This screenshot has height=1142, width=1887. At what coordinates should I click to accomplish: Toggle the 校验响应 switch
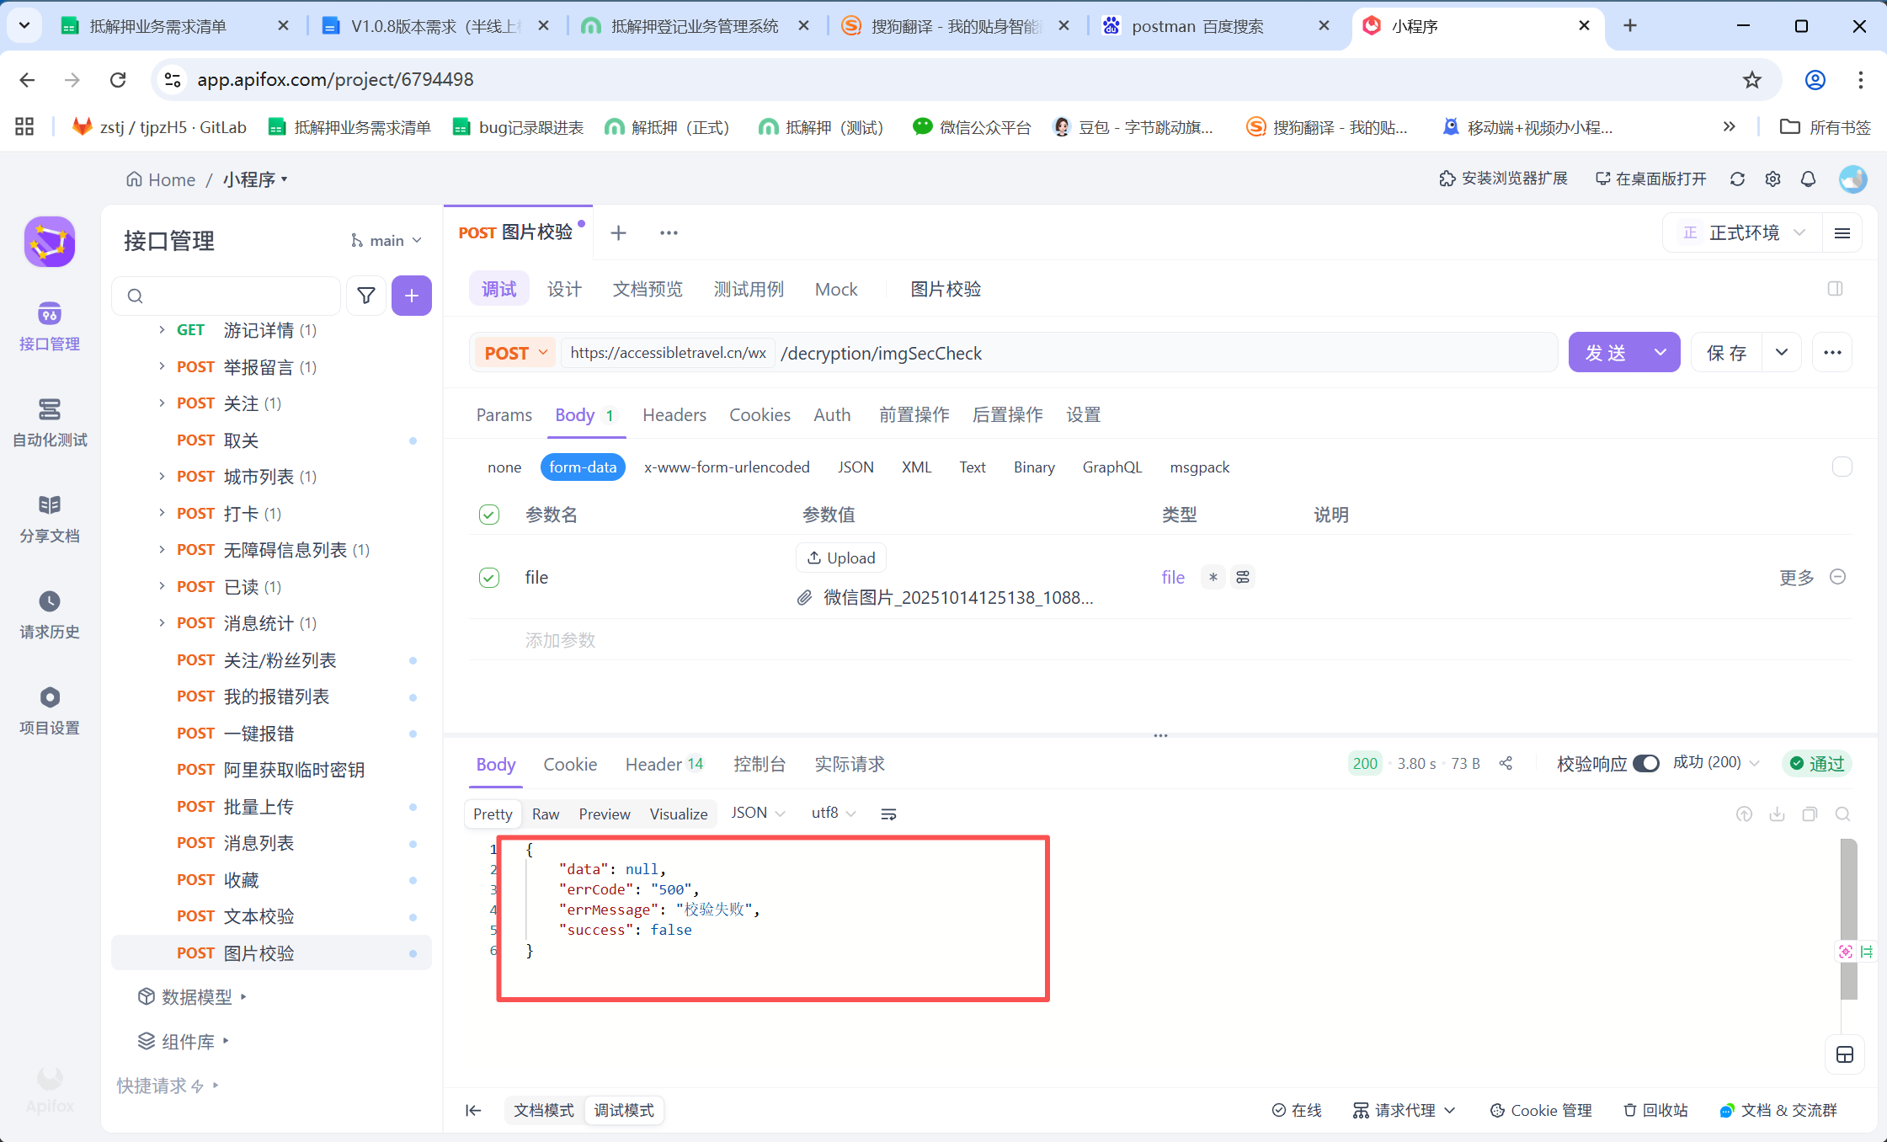tap(1645, 763)
